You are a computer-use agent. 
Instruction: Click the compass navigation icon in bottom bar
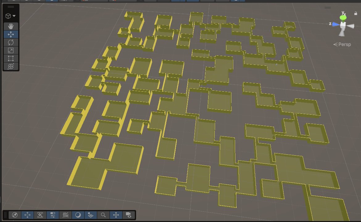(x=15, y=215)
